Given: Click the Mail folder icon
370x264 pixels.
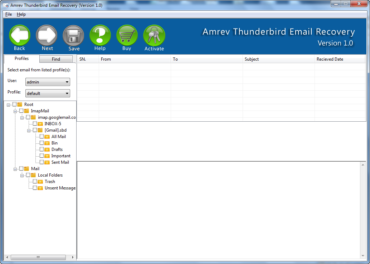Looking at the screenshot, I should click(26, 169).
